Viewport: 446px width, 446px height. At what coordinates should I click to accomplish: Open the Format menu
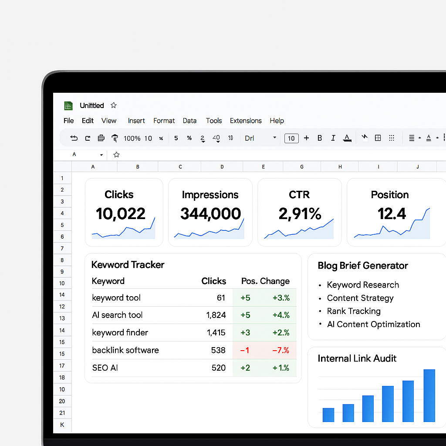tap(164, 121)
